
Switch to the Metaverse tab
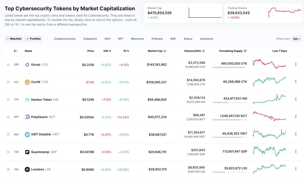pyautogui.click(x=137, y=39)
